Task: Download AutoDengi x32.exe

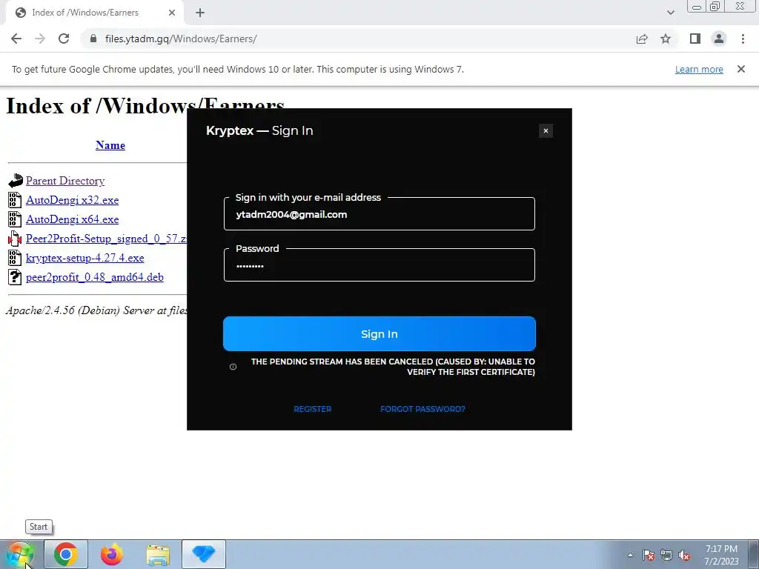Action: 72,200
